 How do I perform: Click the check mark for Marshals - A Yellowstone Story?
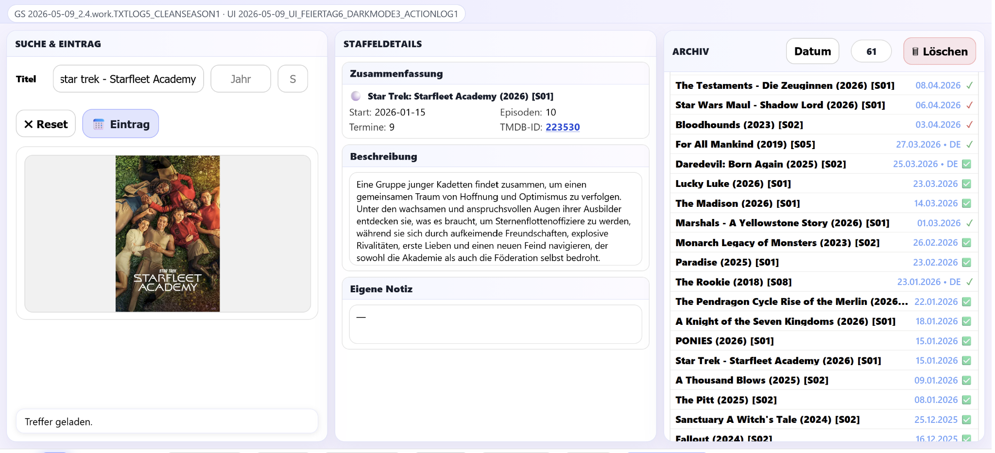(969, 223)
